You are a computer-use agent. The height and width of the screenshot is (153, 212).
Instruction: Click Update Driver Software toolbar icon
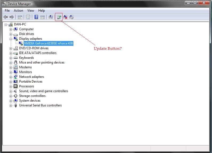[x=59, y=17]
